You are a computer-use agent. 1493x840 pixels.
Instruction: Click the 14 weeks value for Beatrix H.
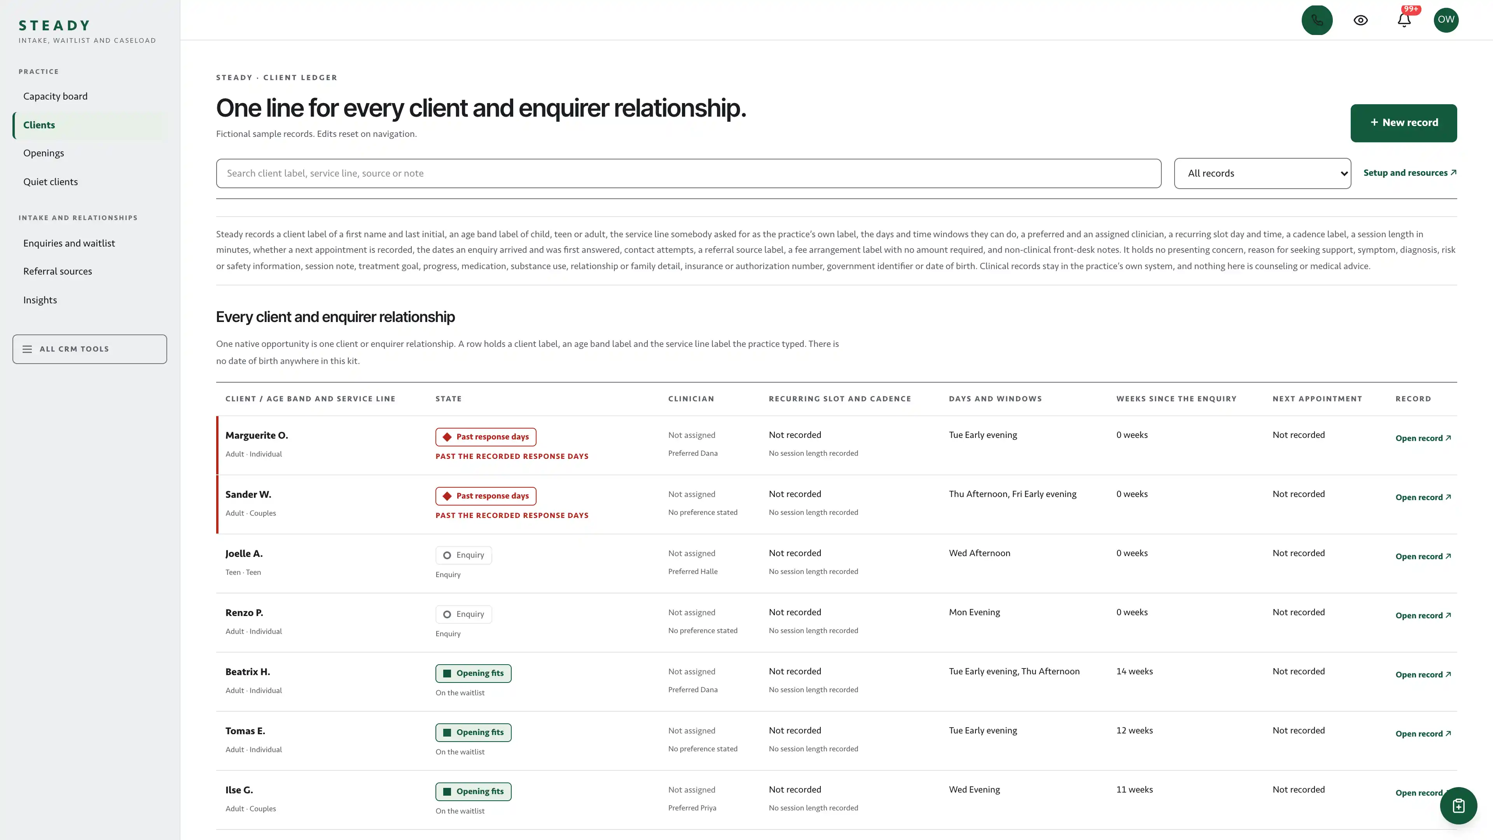[x=1134, y=671]
